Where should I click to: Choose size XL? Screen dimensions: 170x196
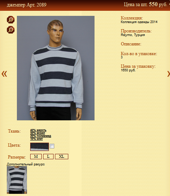click(61, 156)
